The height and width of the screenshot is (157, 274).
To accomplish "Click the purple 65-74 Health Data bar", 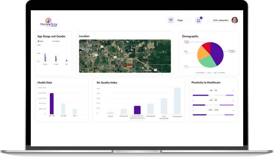I will click(x=52, y=104).
